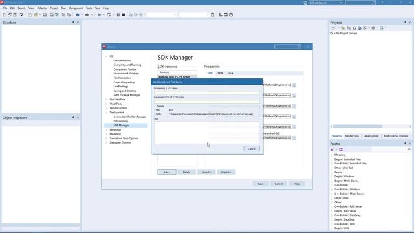The width and height of the screenshot is (414, 233).
Task: Click the search field in Options title bar
Action: [x=287, y=47]
